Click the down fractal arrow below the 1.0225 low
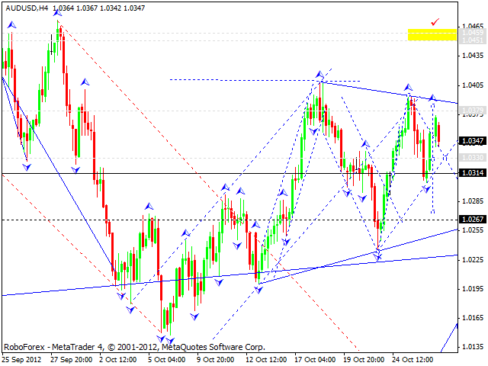This screenshot has width=488, height=366. [x=378, y=259]
